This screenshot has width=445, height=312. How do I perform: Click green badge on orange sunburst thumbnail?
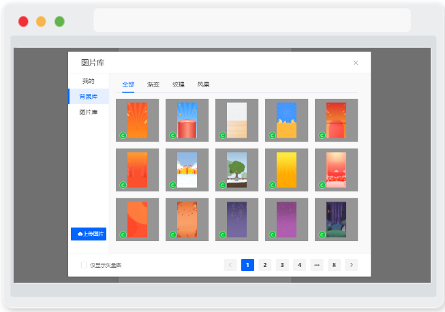pyautogui.click(x=123, y=136)
